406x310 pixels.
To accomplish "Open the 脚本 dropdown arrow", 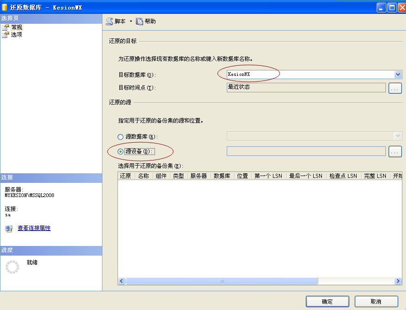I will 131,21.
